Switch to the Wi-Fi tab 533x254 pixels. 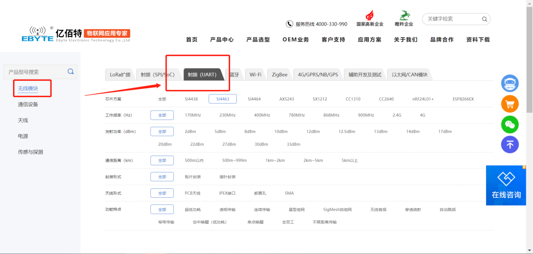(x=255, y=74)
